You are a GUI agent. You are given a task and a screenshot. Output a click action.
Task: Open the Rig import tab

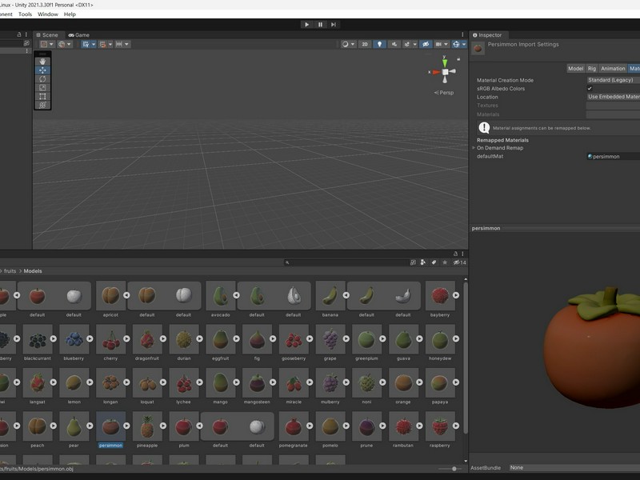tap(592, 69)
